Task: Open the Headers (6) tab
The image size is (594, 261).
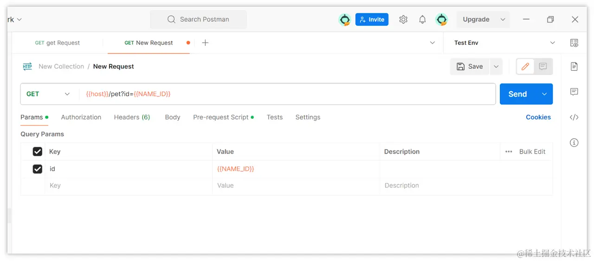Action: coord(132,117)
